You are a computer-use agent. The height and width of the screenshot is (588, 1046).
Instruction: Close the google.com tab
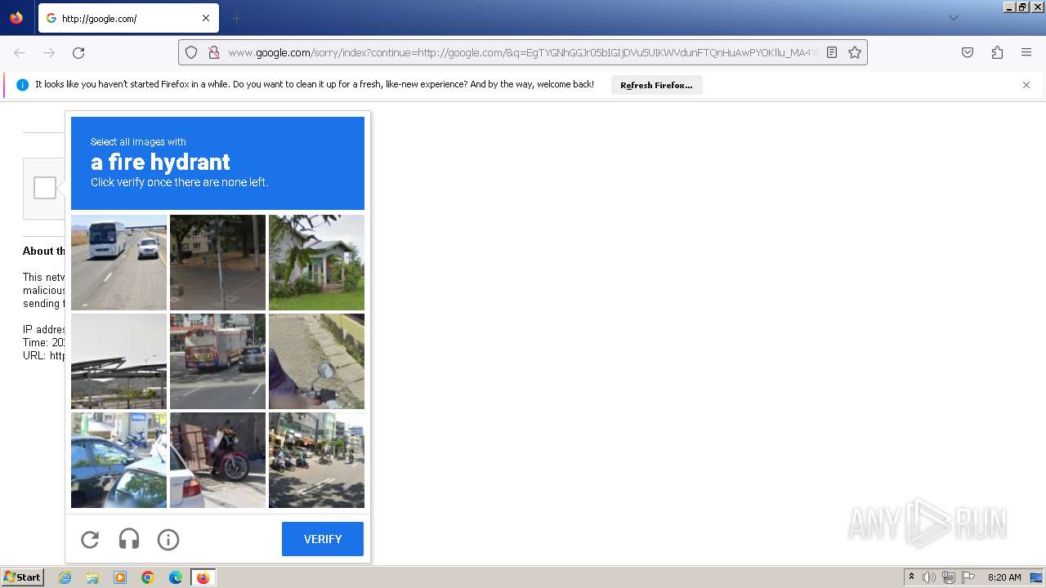click(206, 18)
